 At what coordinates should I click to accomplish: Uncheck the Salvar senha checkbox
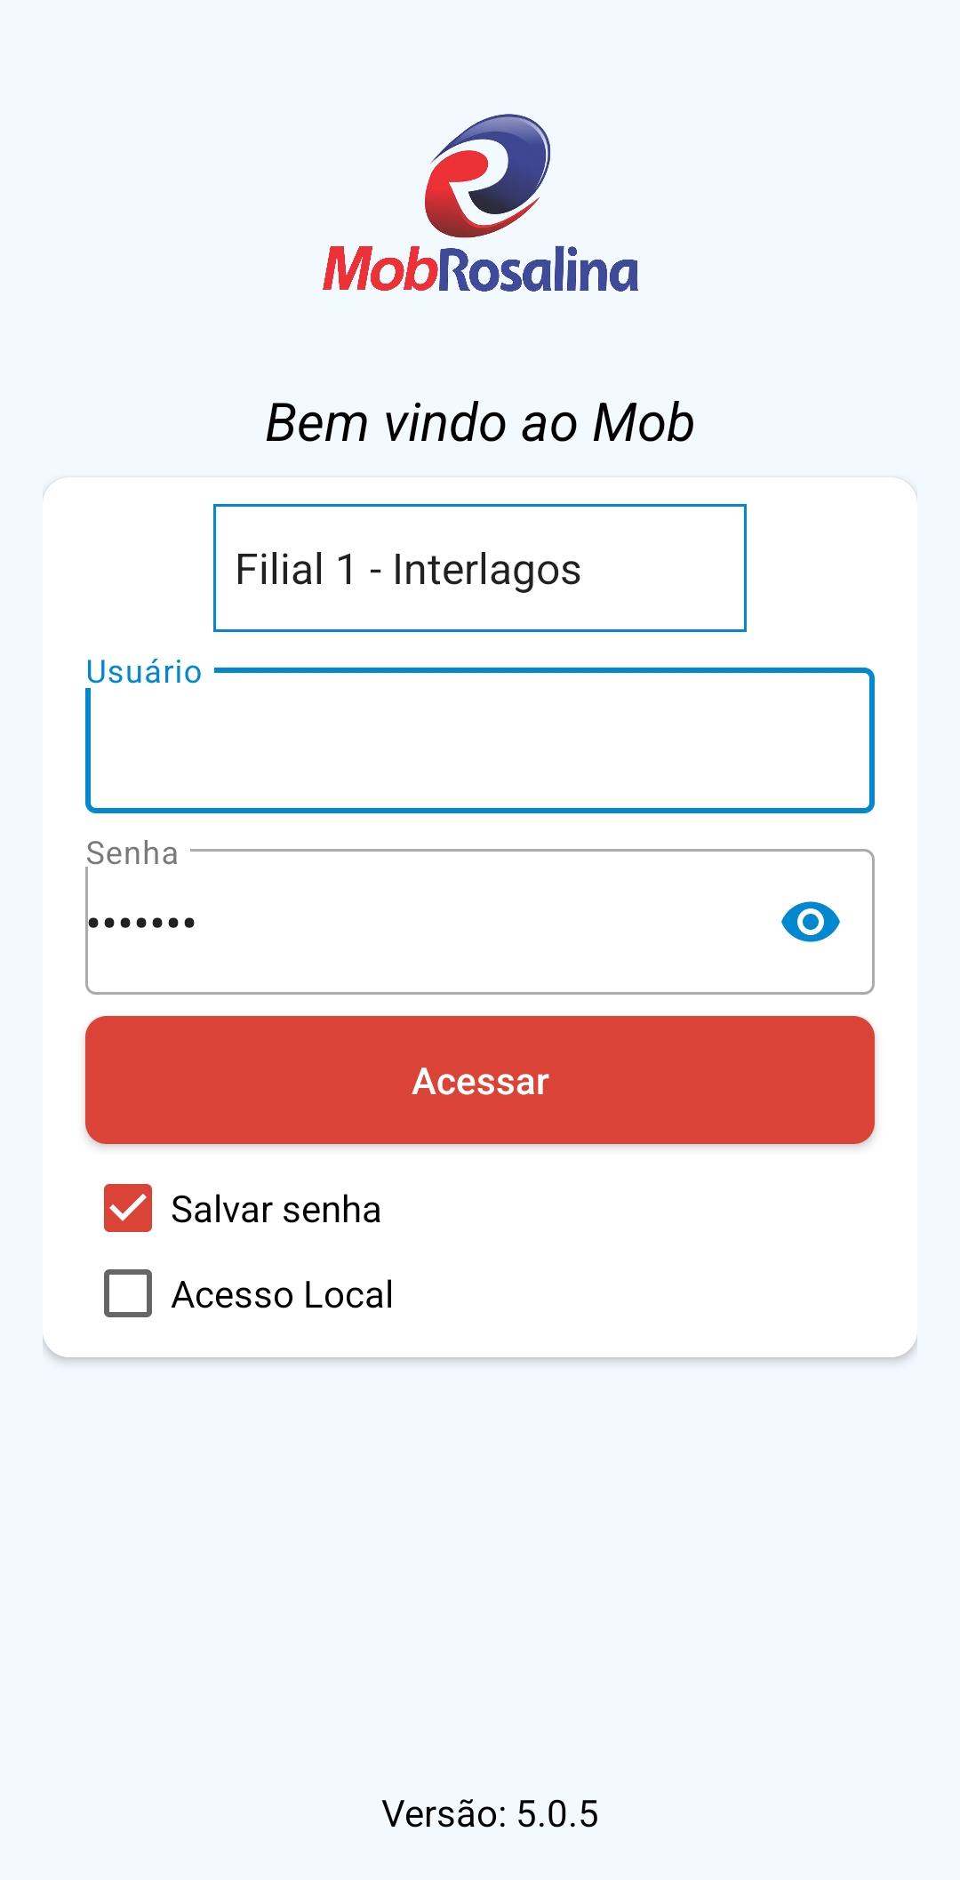[128, 1209]
